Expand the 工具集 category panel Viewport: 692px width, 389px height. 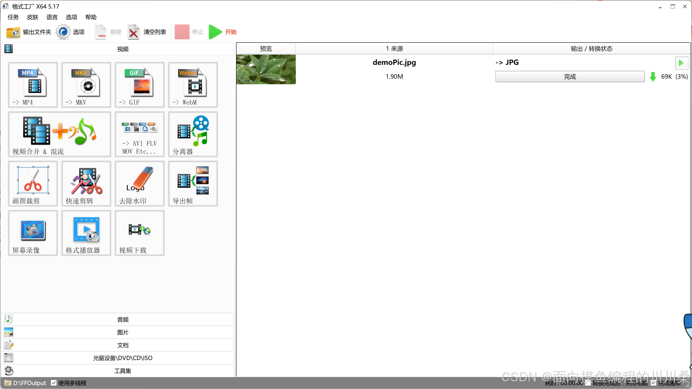(x=123, y=371)
